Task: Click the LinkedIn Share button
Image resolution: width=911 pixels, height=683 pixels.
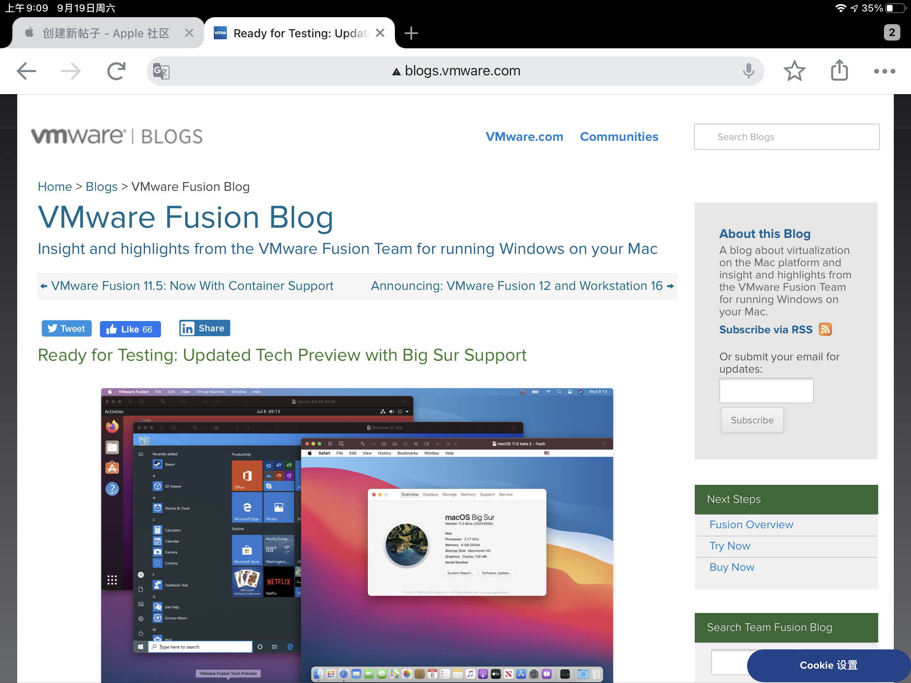Action: pyautogui.click(x=204, y=328)
